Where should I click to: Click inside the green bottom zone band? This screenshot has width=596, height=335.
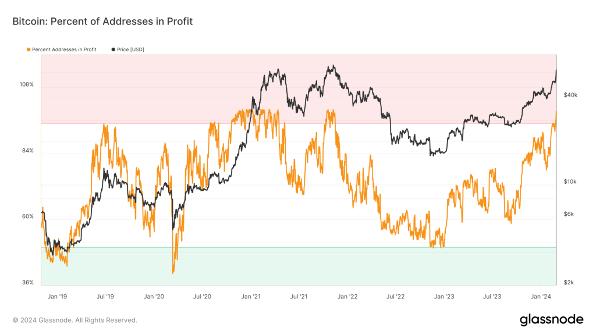pyautogui.click(x=291, y=268)
